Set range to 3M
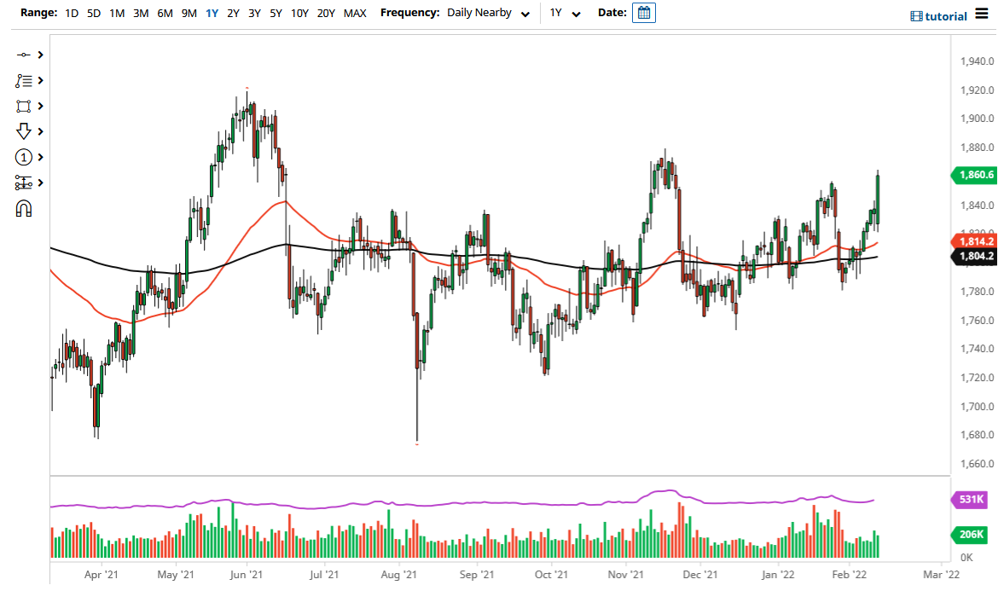The width and height of the screenshot is (1004, 591). click(x=141, y=13)
